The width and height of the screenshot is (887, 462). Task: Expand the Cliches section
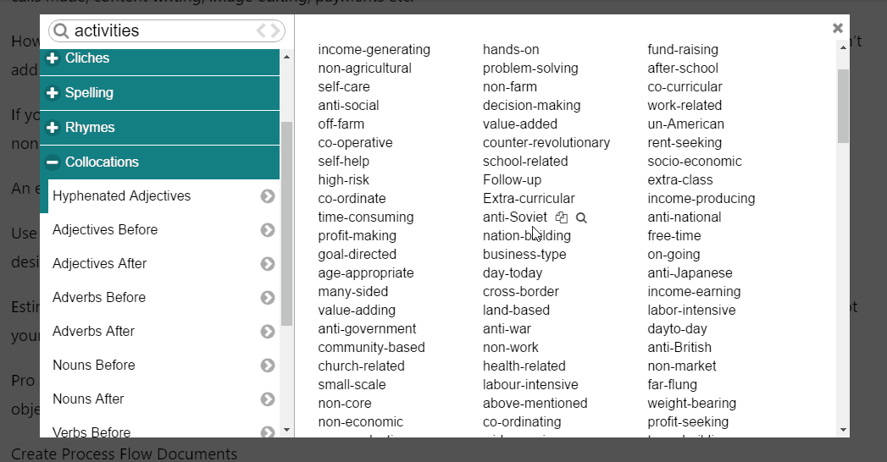[159, 59]
